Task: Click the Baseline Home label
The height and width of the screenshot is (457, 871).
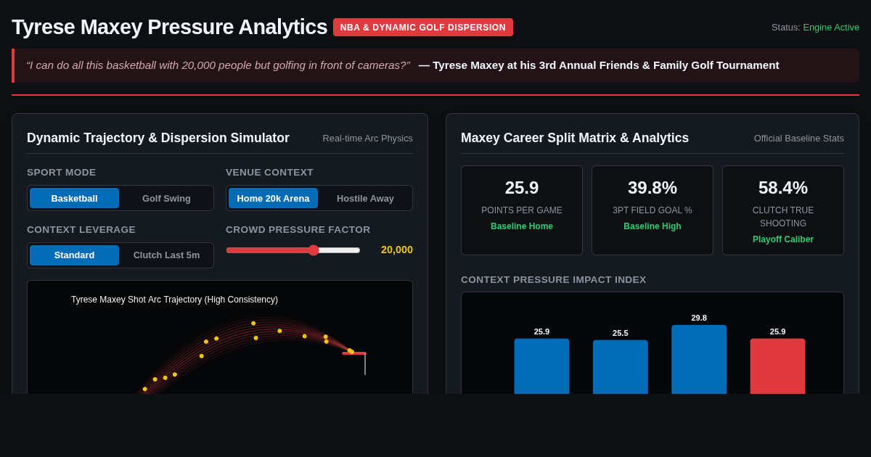Action: [x=522, y=226]
